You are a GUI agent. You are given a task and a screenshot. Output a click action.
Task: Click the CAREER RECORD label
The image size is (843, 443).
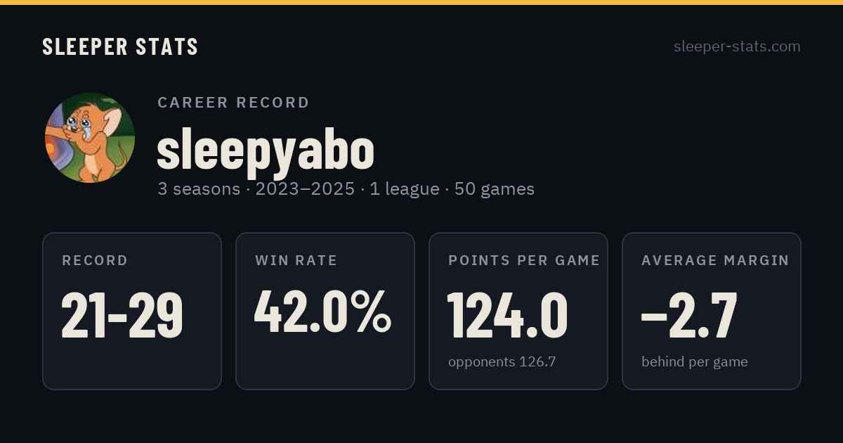(x=233, y=103)
